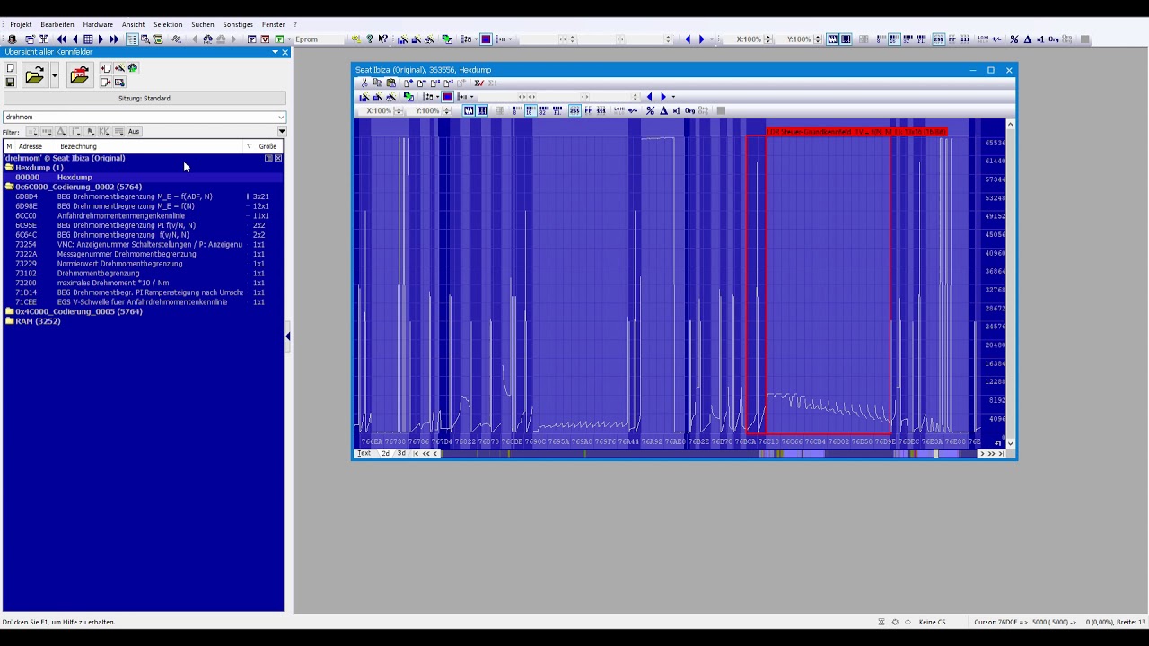Toggle Org original values in main toolbar
This screenshot has height=646, width=1149.
pyautogui.click(x=1053, y=39)
